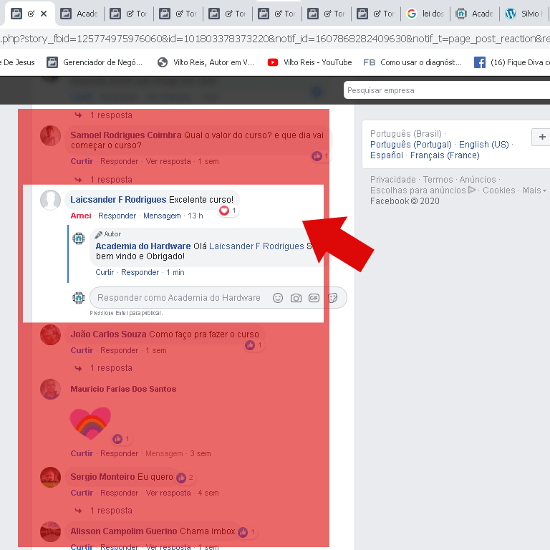Screen dimensions: 550x550
Task: Open 'Vilto Reis, Autor em V...' bookmark
Action: (x=206, y=62)
